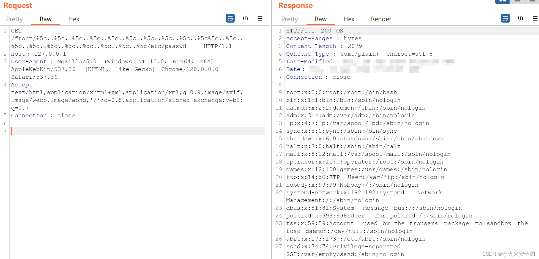Click the Connection header in the Response panel

click(x=304, y=77)
